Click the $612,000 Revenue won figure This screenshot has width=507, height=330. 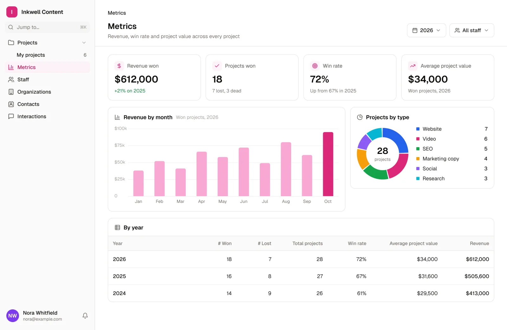pyautogui.click(x=136, y=79)
